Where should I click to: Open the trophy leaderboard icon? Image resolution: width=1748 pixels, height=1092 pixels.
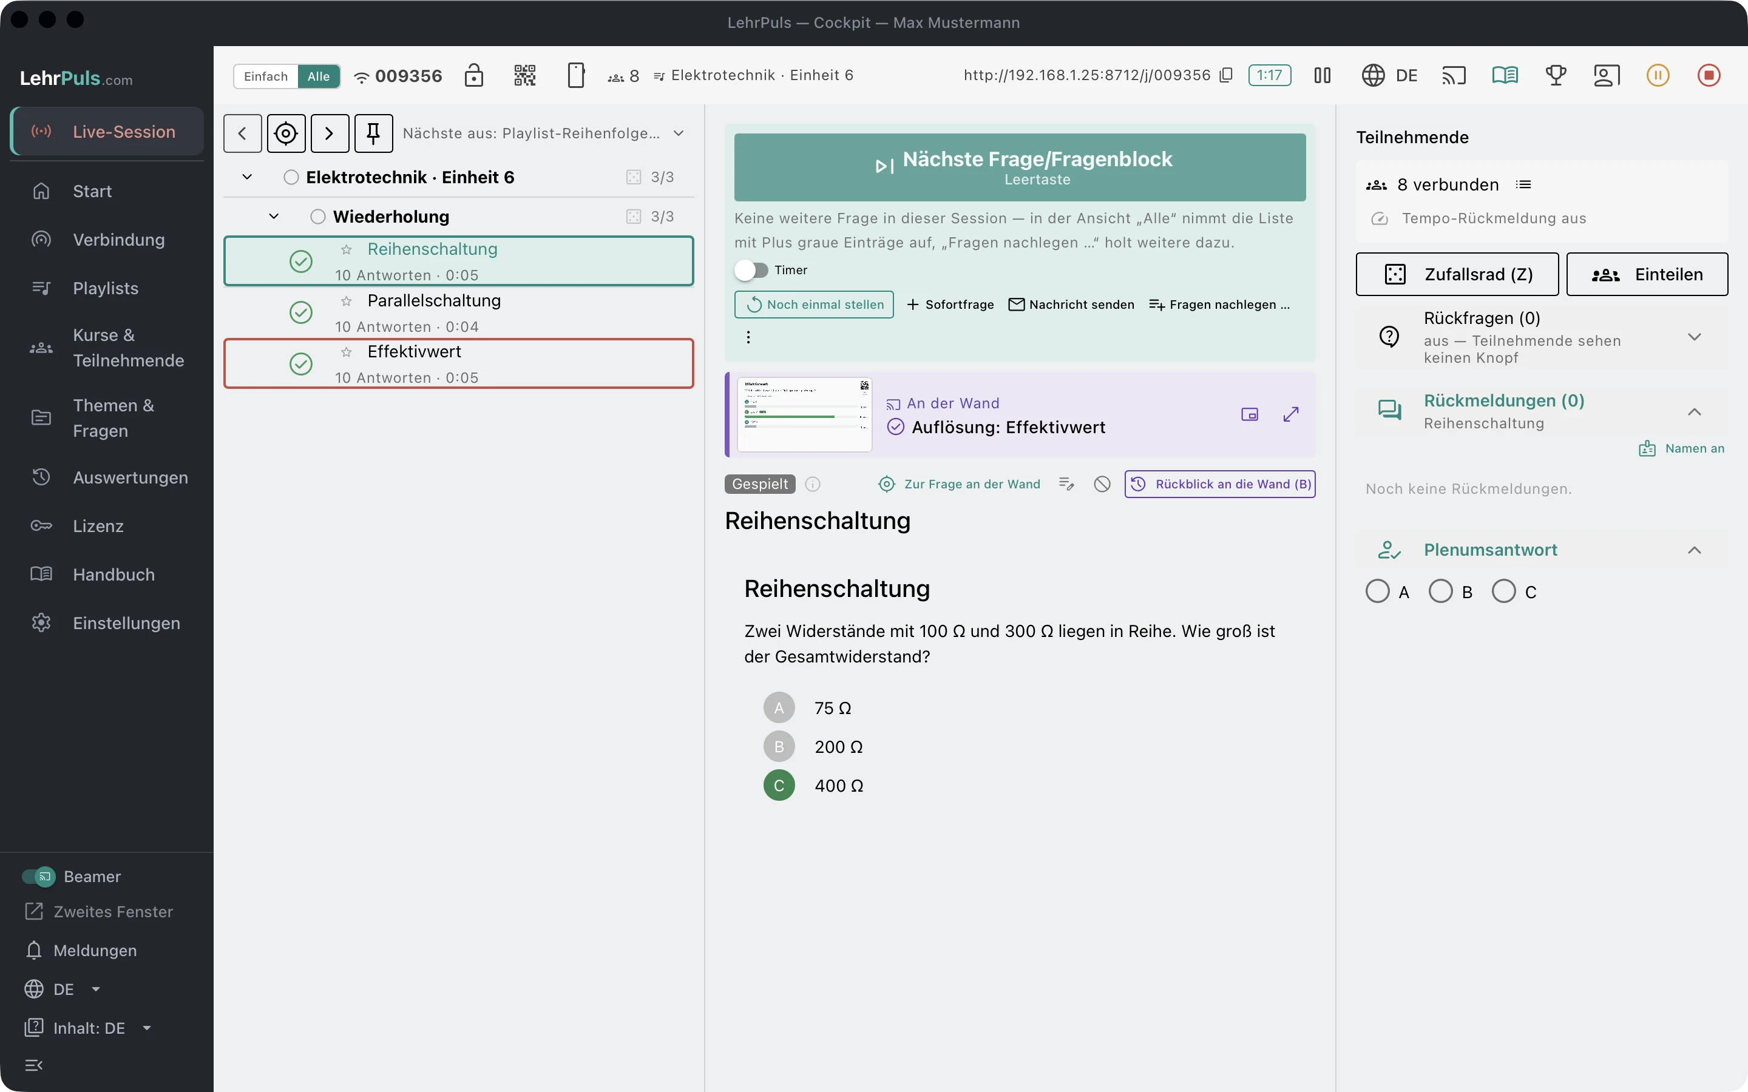click(1556, 75)
